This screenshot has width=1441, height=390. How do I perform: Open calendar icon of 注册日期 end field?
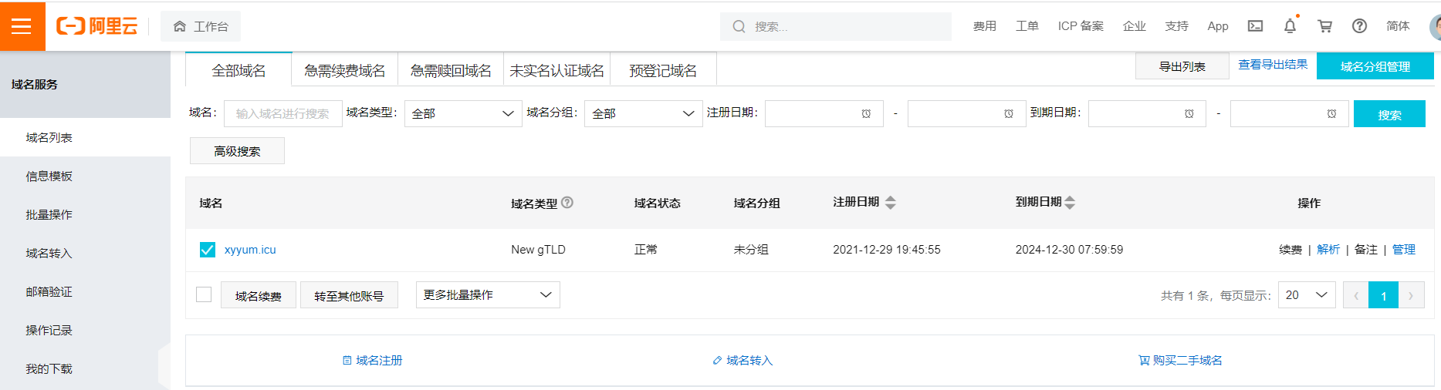(1008, 114)
